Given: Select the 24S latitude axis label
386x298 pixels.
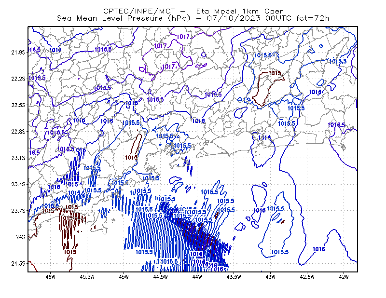Looking at the screenshot, I should [x=21, y=237].
